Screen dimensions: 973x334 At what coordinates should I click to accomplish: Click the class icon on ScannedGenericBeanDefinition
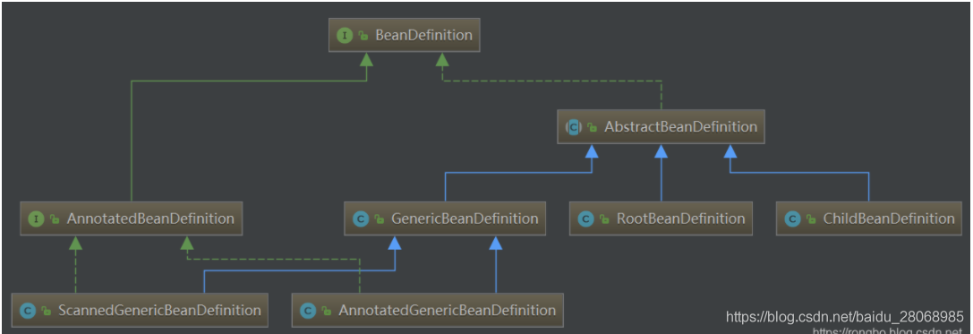28,311
